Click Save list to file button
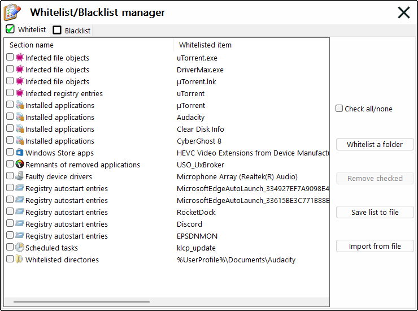This screenshot has height=311, width=418. (375, 212)
